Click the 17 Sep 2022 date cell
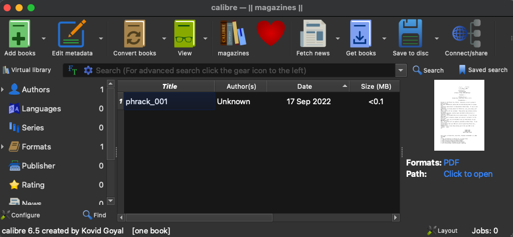The width and height of the screenshot is (513, 237). click(x=308, y=101)
